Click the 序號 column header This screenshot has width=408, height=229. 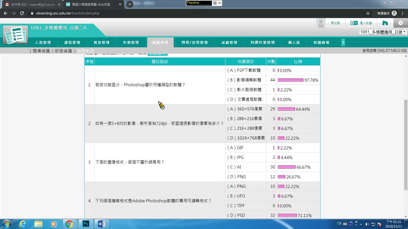click(90, 62)
